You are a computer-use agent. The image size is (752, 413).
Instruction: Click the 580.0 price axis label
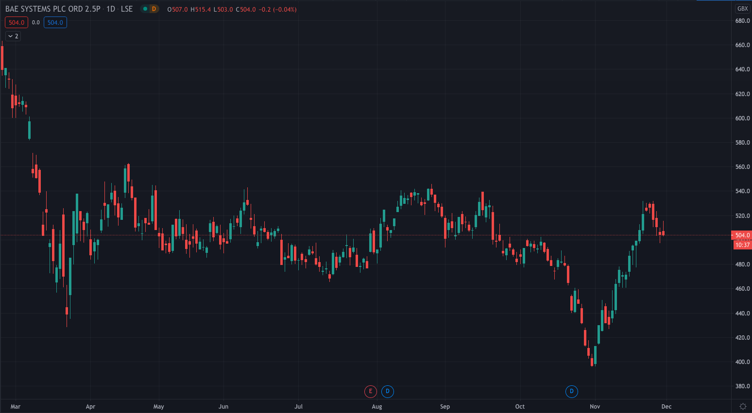pos(742,143)
